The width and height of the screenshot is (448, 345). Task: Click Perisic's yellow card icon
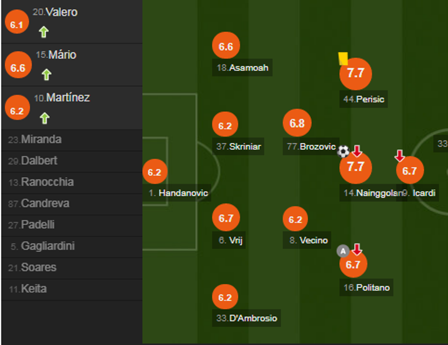343,58
